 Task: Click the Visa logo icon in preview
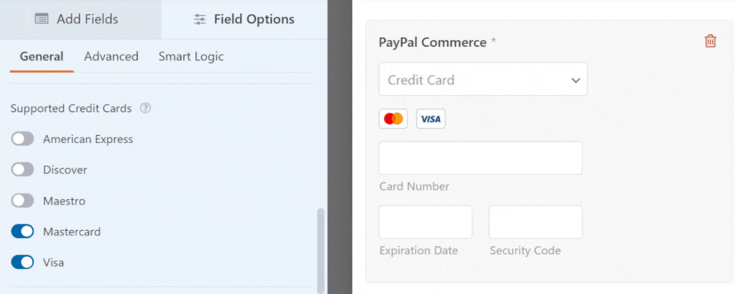click(431, 119)
